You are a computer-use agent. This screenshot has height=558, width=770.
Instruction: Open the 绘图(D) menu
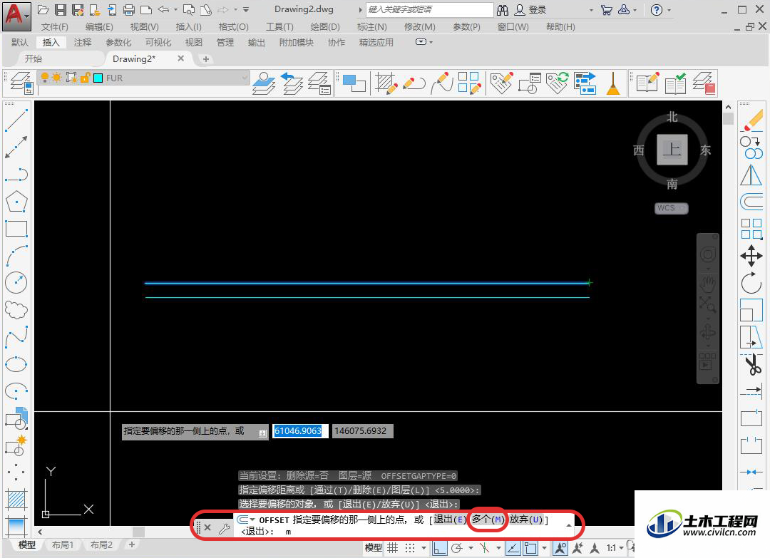(x=324, y=26)
